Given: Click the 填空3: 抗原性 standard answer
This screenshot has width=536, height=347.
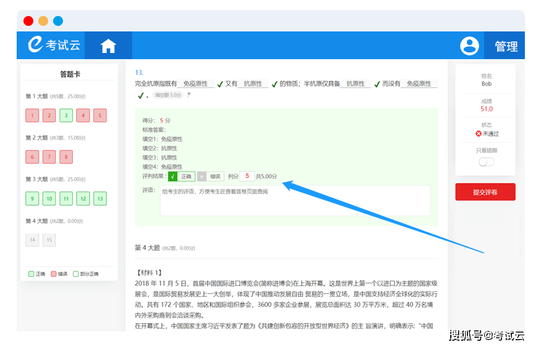Looking at the screenshot, I should point(160,157).
